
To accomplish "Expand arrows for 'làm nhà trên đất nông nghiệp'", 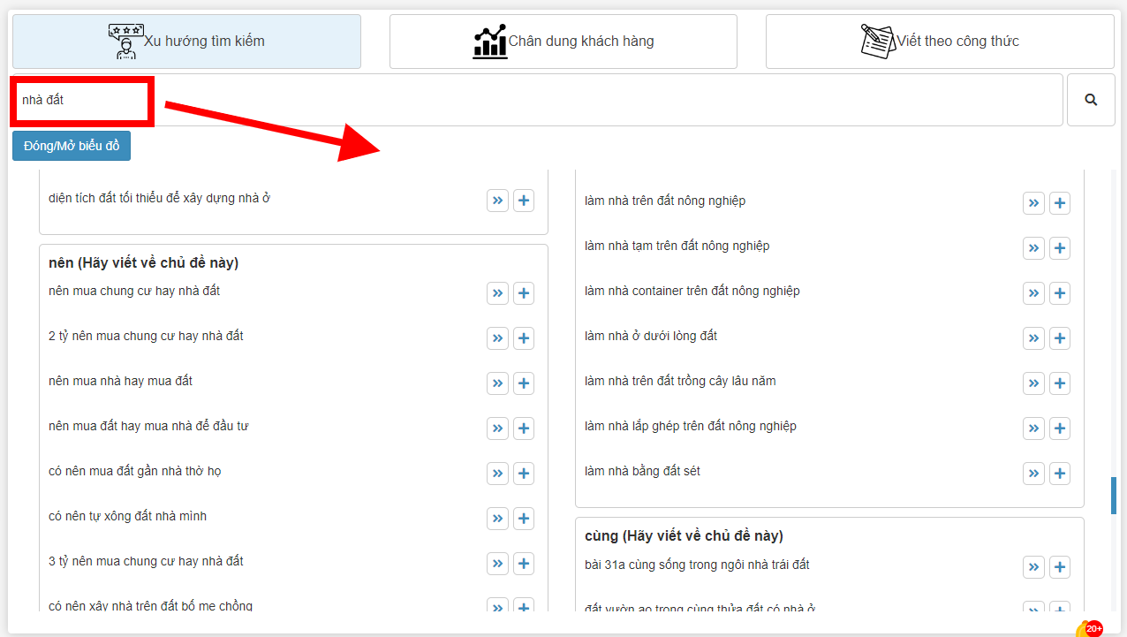I will pos(1033,202).
